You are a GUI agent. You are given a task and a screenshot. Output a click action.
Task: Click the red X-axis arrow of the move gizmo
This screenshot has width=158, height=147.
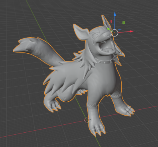point(132,31)
